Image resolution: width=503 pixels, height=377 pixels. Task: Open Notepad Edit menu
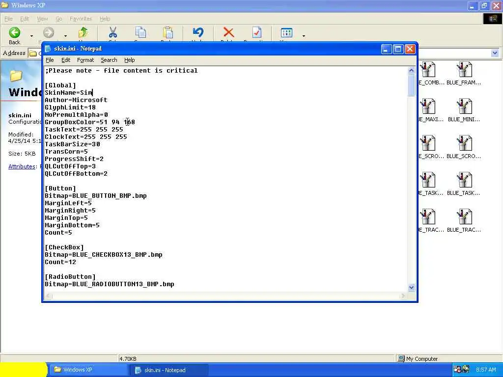point(66,60)
